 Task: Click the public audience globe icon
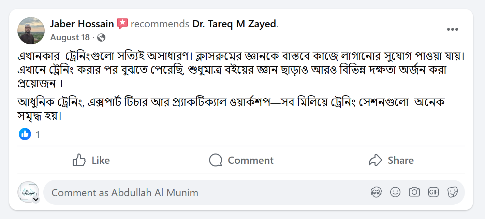click(101, 38)
